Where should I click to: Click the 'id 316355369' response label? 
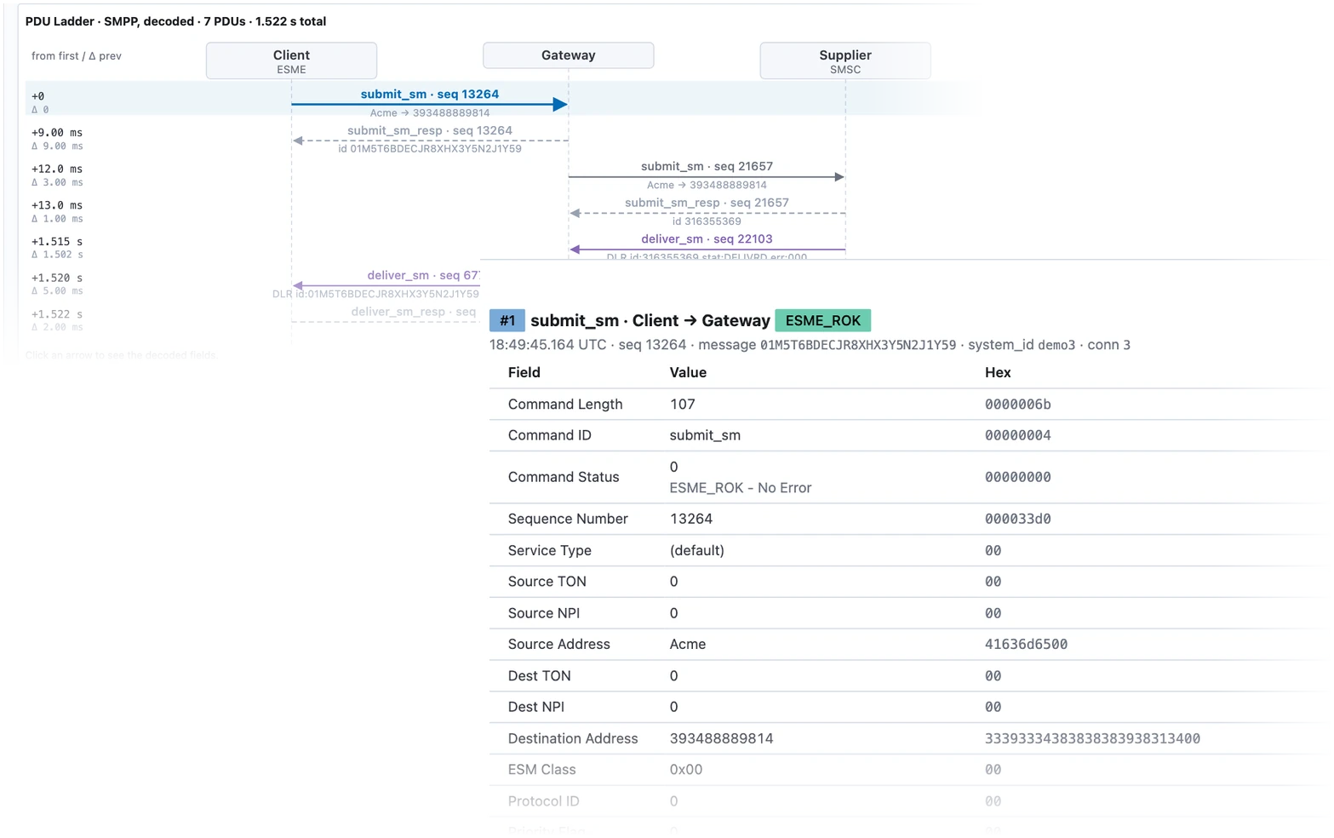point(707,221)
